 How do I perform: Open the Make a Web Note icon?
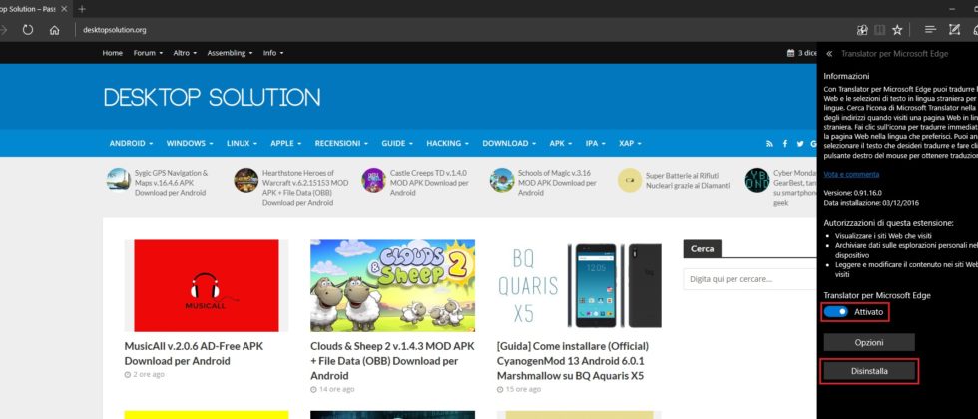pos(954,29)
